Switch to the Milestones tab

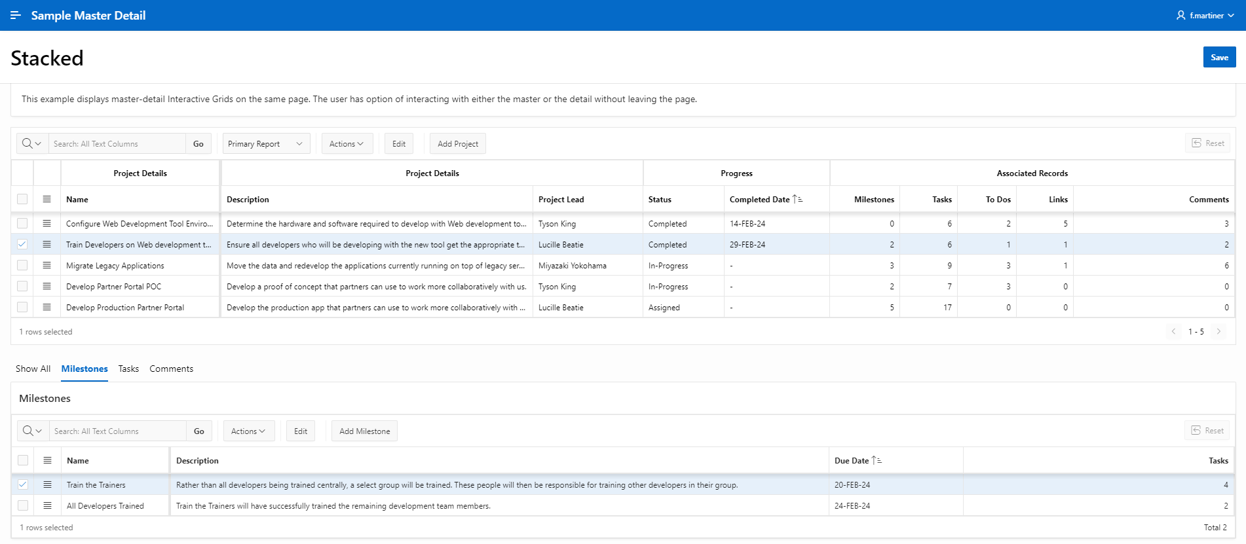[85, 369]
